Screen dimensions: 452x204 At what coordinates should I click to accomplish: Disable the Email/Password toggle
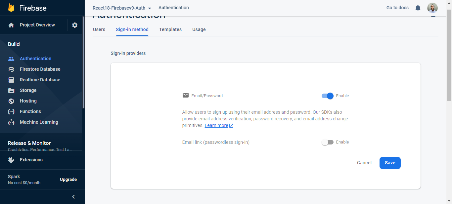click(327, 96)
